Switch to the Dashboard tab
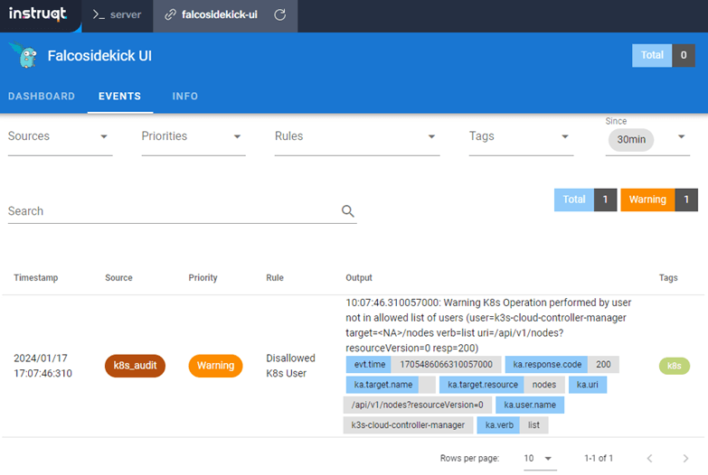 click(42, 97)
